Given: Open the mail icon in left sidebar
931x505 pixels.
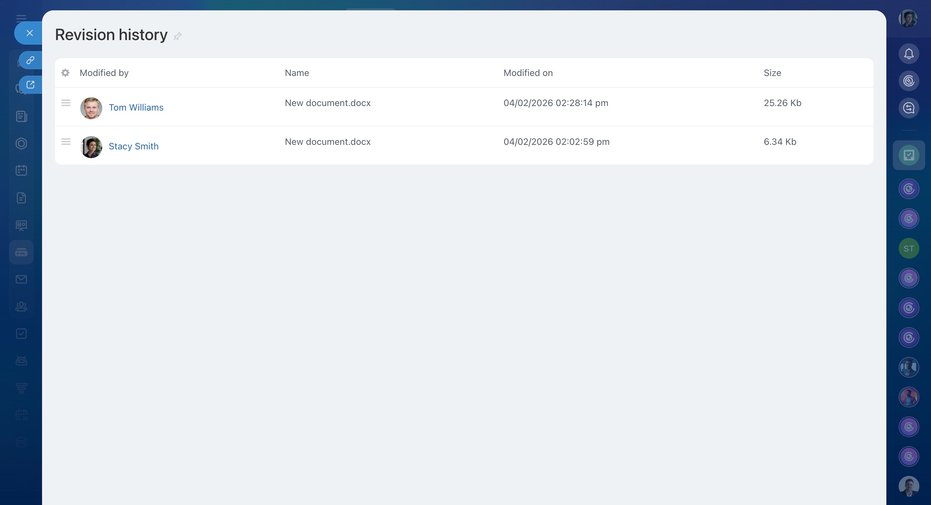Looking at the screenshot, I should [x=21, y=279].
